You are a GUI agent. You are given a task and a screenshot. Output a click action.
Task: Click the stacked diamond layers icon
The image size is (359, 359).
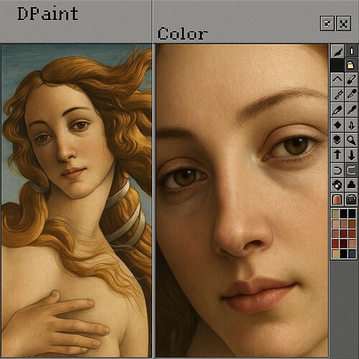coord(337,140)
